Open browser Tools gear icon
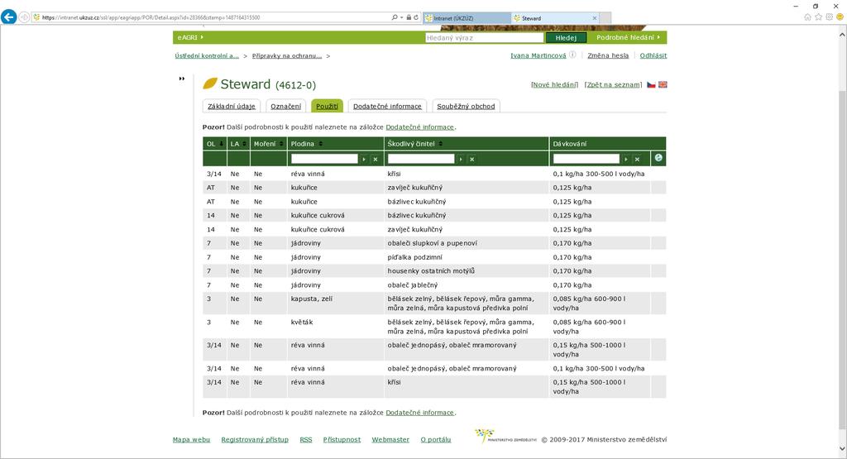The image size is (847, 459). (829, 17)
